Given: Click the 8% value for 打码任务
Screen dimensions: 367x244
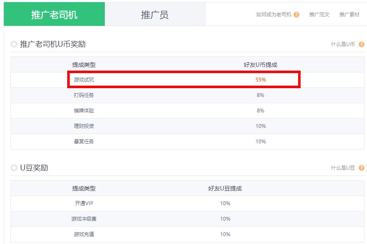Looking at the screenshot, I should click(x=261, y=95).
